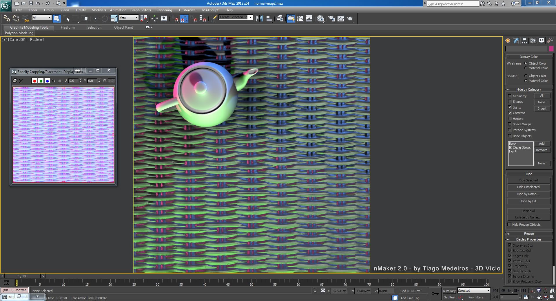Open the quick access toolbar customize arrow
Viewport: 556px width, 301px height.
coord(64,3)
